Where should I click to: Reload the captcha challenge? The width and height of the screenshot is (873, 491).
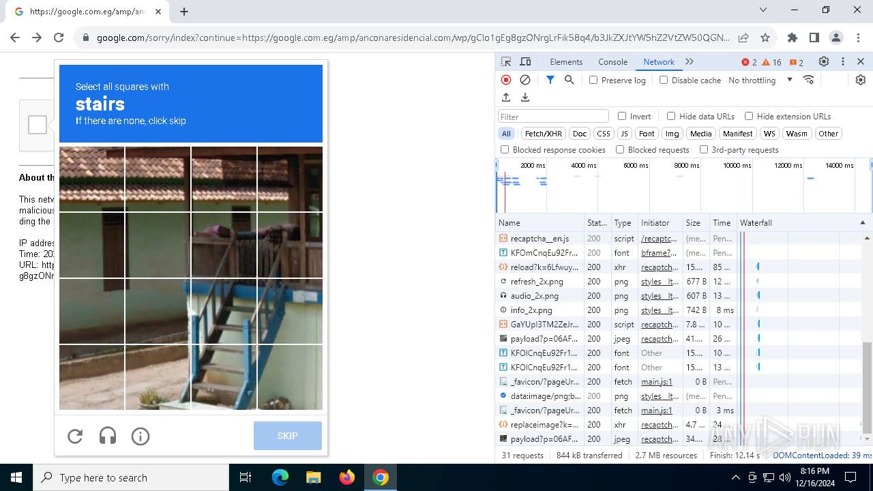pyautogui.click(x=75, y=436)
